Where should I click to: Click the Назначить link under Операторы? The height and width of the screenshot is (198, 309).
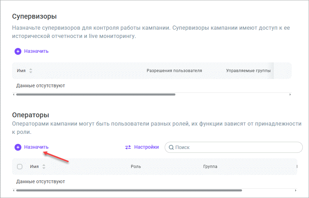tap(36, 147)
